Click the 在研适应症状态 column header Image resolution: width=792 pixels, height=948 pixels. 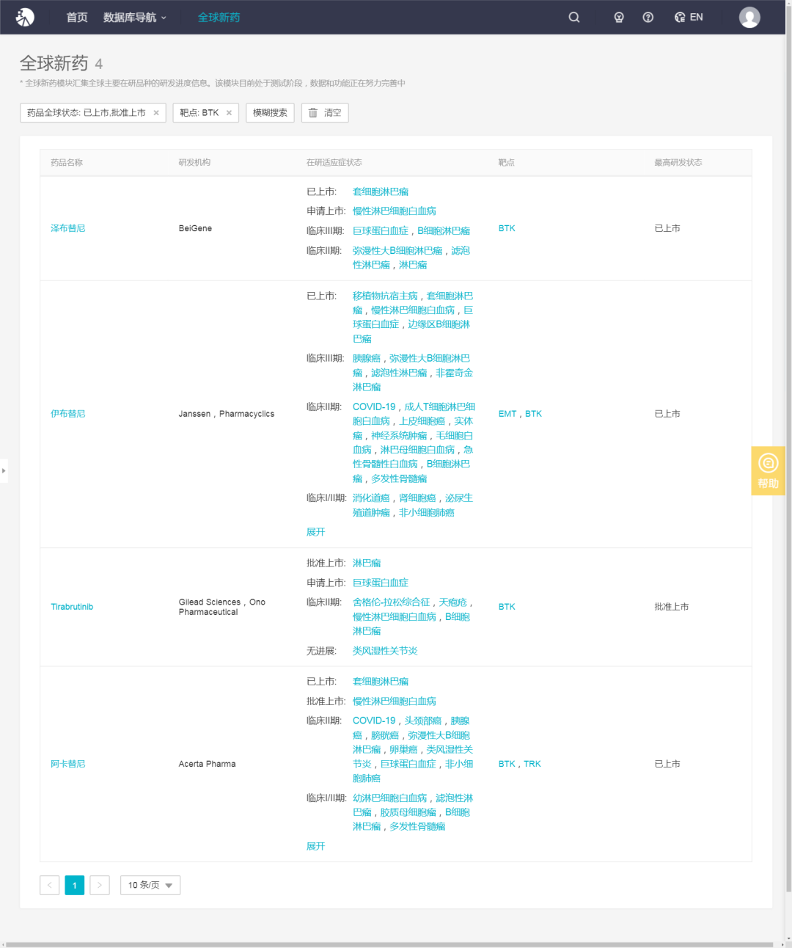pos(334,163)
